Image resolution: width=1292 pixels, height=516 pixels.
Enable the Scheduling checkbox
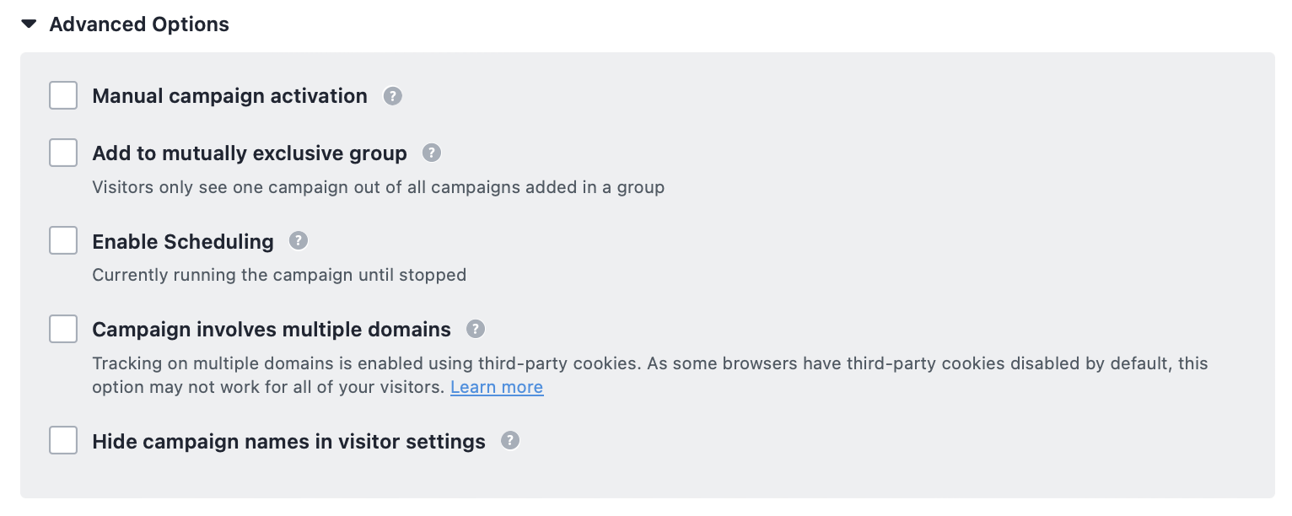pyautogui.click(x=63, y=240)
